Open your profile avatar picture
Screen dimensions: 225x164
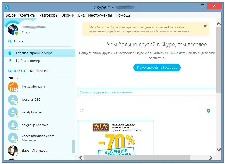click(x=13, y=29)
